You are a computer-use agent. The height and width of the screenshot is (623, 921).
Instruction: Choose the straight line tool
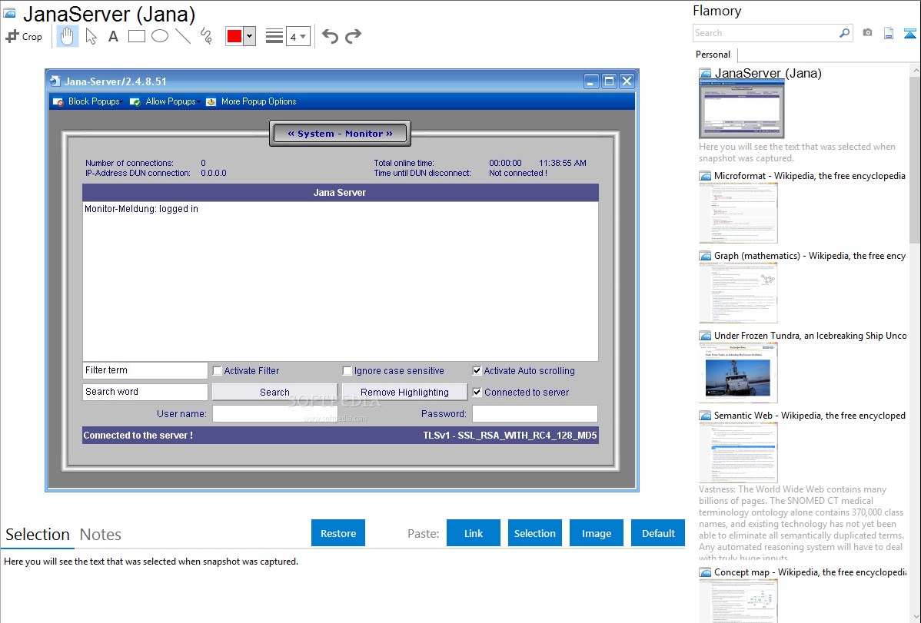coord(183,36)
